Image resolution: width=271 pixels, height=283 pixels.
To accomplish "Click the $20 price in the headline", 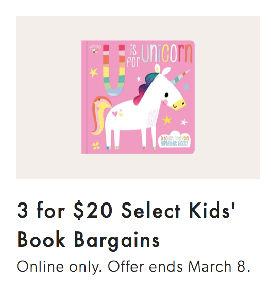I will [93, 211].
